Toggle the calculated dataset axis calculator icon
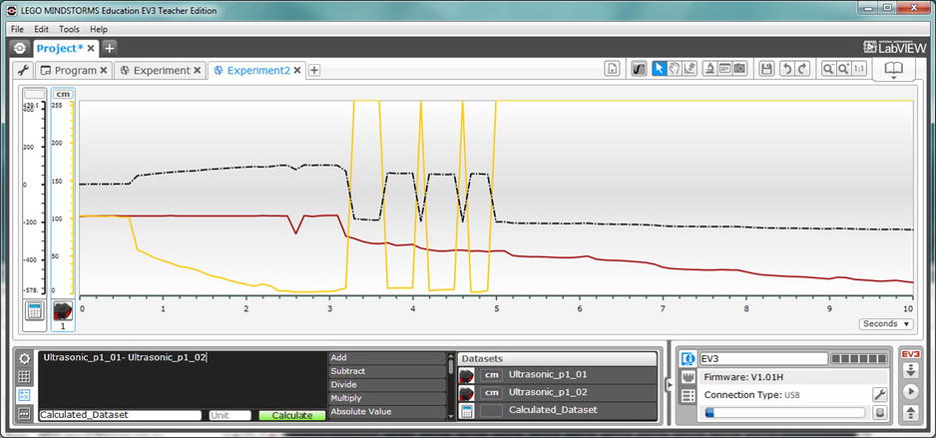This screenshot has width=936, height=438. click(34, 310)
